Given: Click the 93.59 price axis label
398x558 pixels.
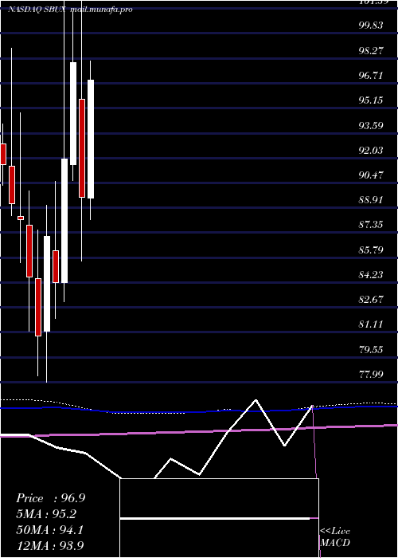Looking at the screenshot, I should coord(371,125).
